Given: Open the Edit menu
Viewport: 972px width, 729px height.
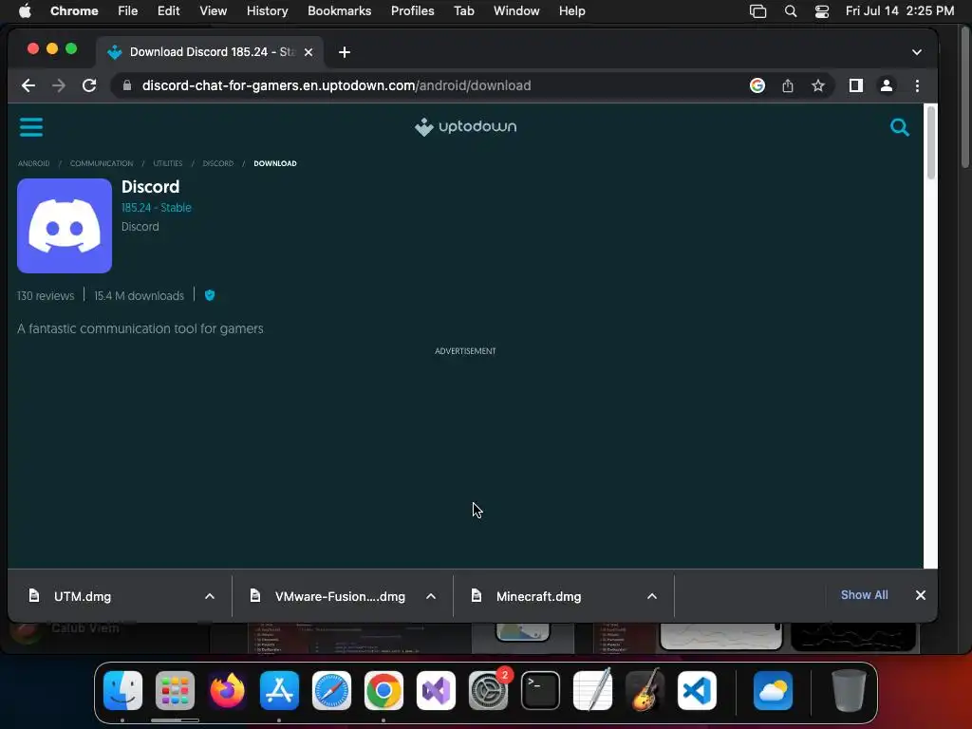Looking at the screenshot, I should 168,11.
